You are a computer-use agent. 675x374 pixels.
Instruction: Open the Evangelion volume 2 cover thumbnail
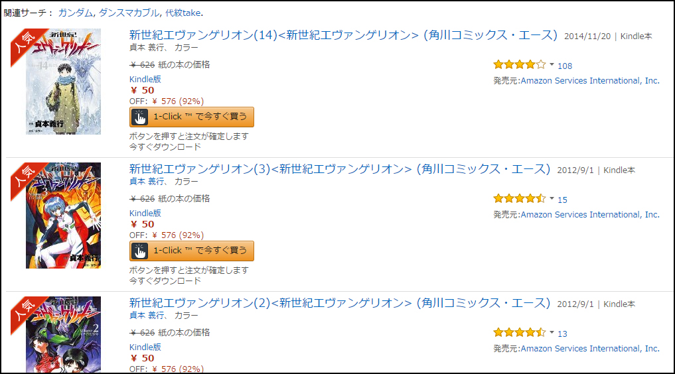[63, 334]
